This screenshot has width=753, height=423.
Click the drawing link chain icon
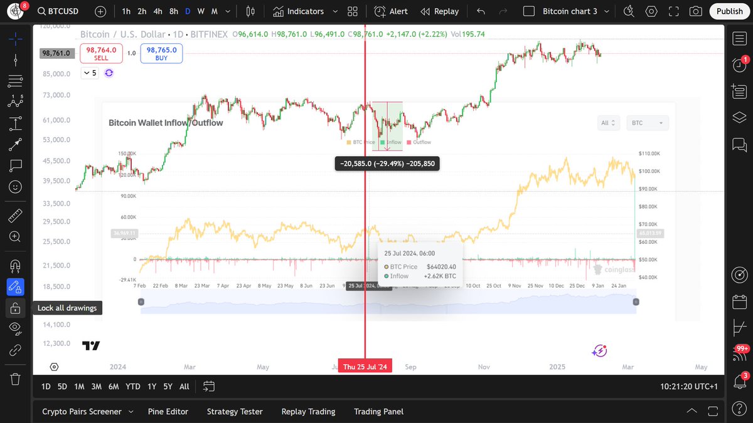pos(15,350)
